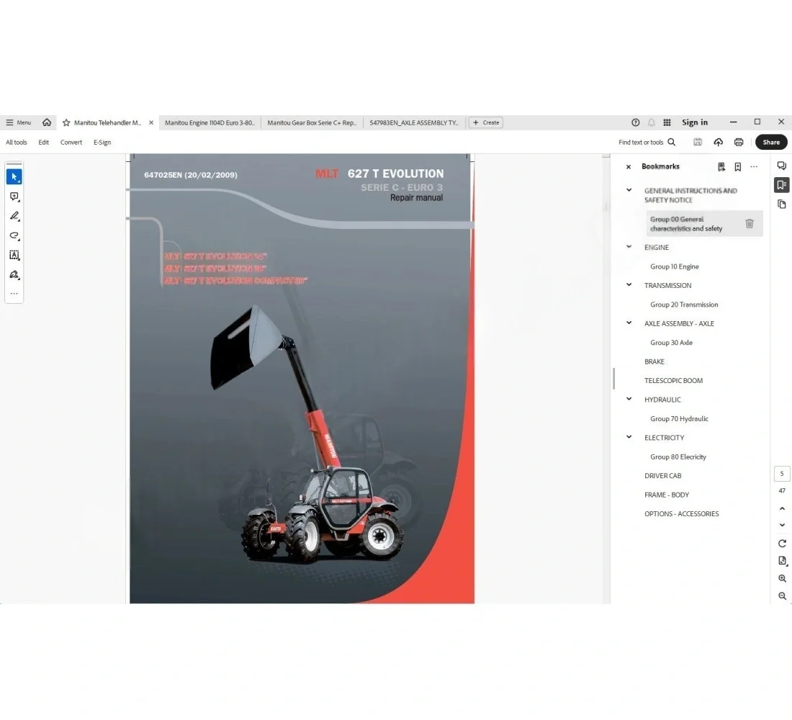This screenshot has height=720, width=792.
Task: Select the Draw pencil annotation tool
Action: tap(14, 215)
